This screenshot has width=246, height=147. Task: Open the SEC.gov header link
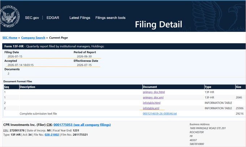coord(32,18)
